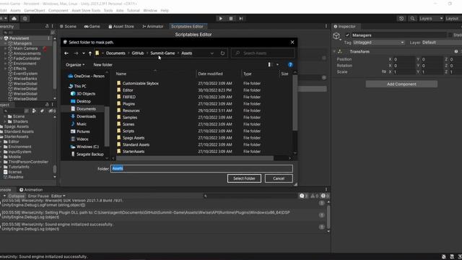Switch to the Animation tab

tap(31, 190)
